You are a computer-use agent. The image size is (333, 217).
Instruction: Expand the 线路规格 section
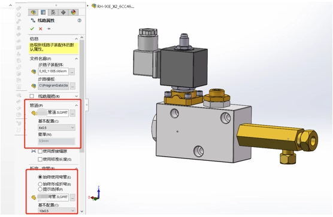[x=76, y=96]
